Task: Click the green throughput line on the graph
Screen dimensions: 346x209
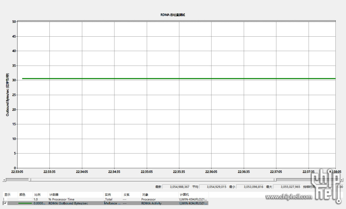Action: coord(177,79)
